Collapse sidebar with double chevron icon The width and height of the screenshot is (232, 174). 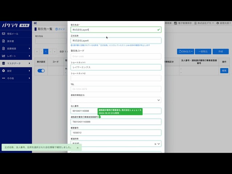click(x=35, y=23)
